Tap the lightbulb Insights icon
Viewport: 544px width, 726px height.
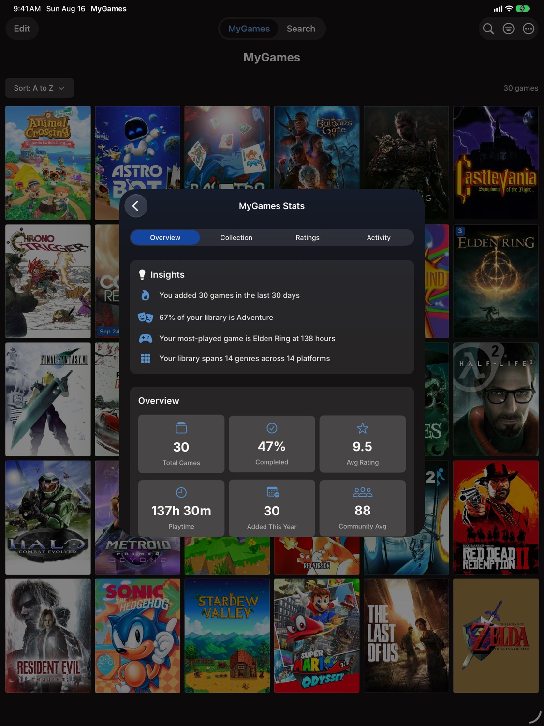pyautogui.click(x=142, y=274)
